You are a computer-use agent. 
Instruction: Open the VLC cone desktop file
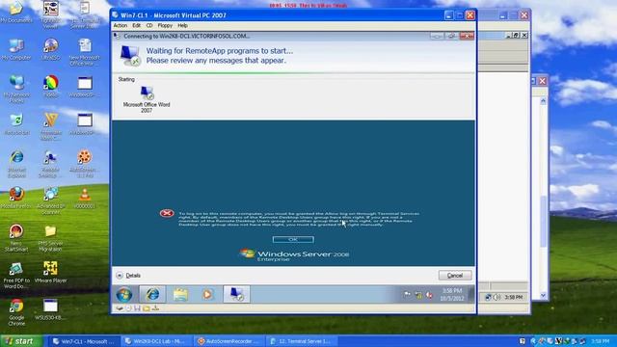tap(84, 198)
